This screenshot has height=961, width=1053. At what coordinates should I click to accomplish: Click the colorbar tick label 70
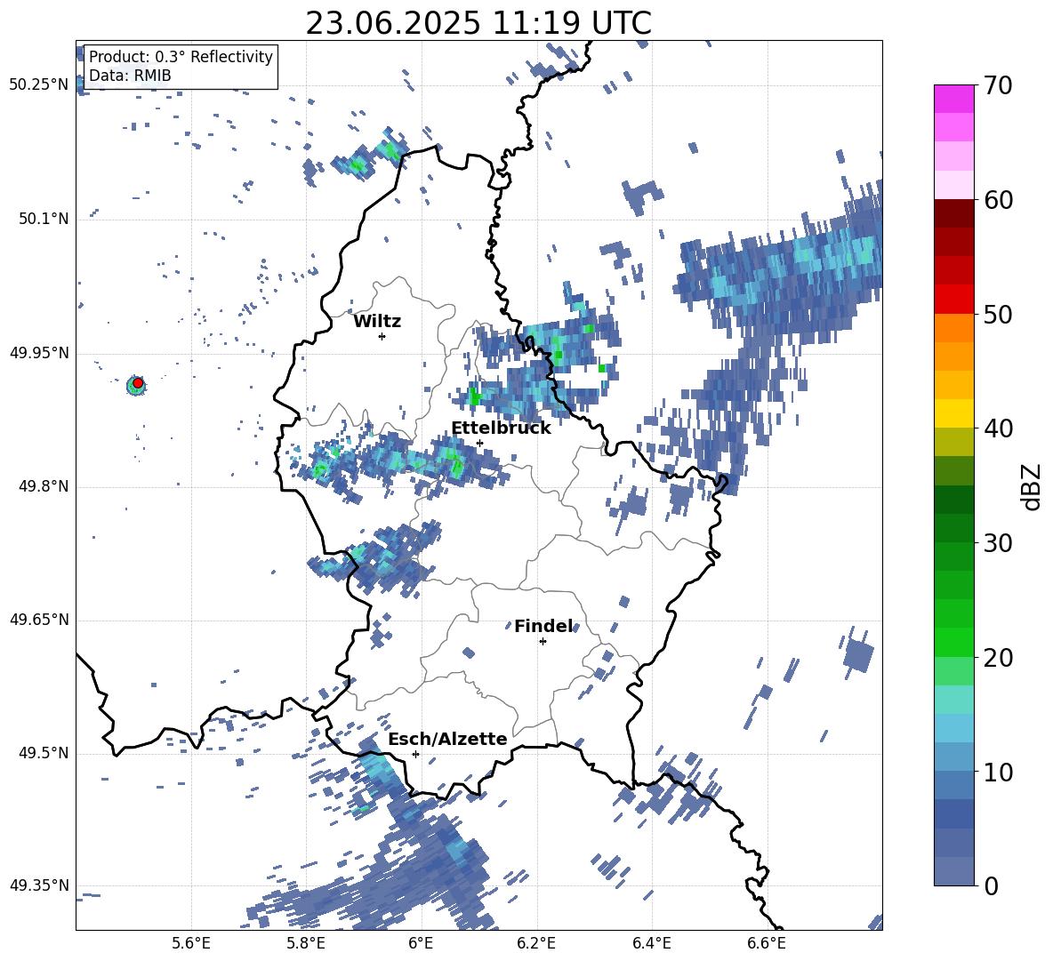997,85
